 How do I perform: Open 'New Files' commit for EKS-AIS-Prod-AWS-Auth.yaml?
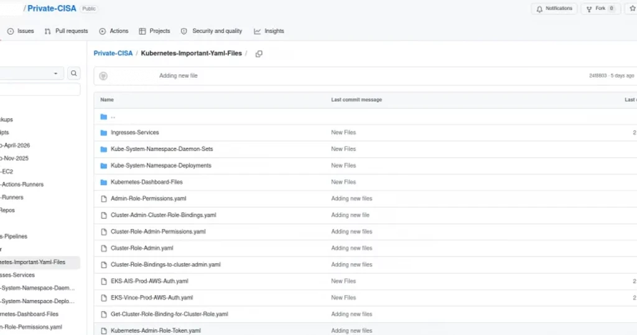coord(343,281)
